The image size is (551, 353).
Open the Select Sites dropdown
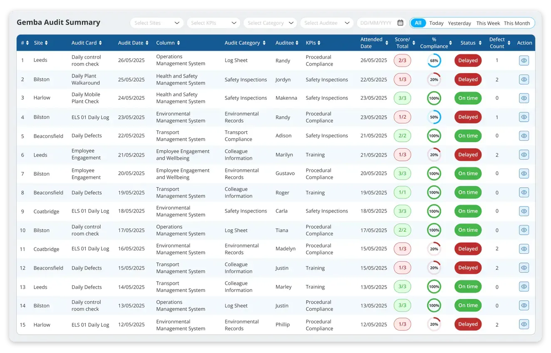[156, 23]
